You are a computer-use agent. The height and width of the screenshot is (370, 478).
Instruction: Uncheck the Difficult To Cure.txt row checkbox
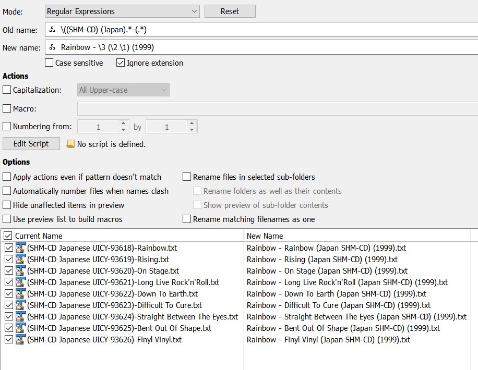9,305
